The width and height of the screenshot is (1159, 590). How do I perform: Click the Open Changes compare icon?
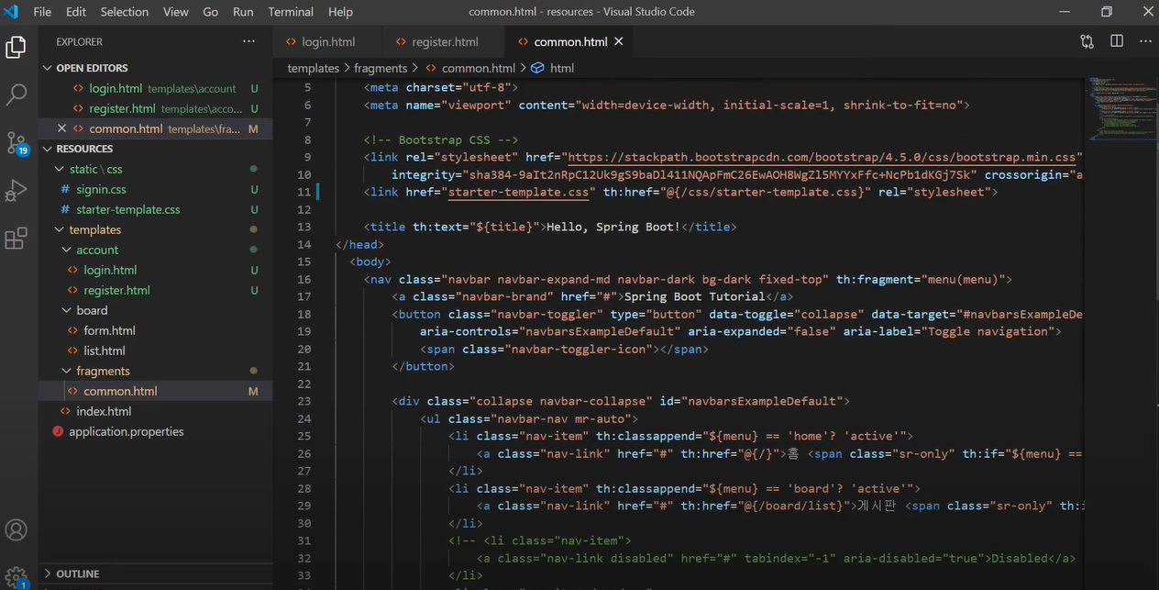coord(1087,41)
